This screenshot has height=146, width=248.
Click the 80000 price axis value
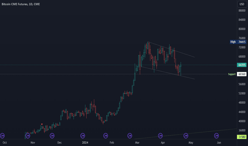(242, 29)
